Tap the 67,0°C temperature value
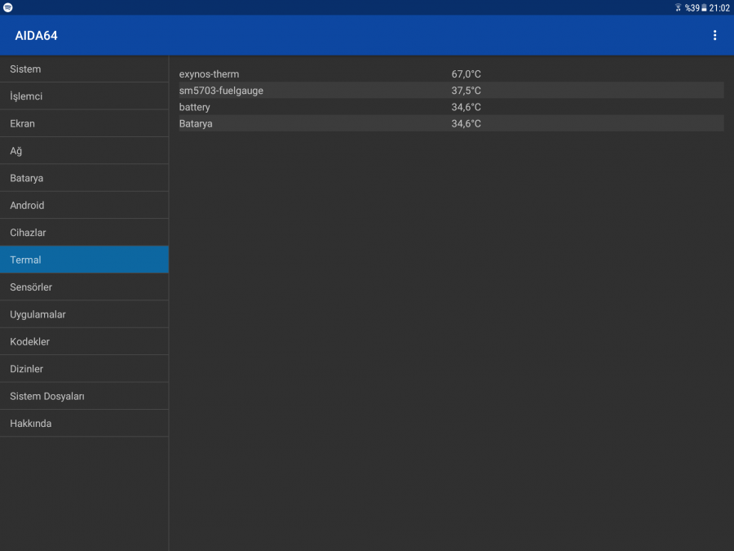 [x=466, y=74]
